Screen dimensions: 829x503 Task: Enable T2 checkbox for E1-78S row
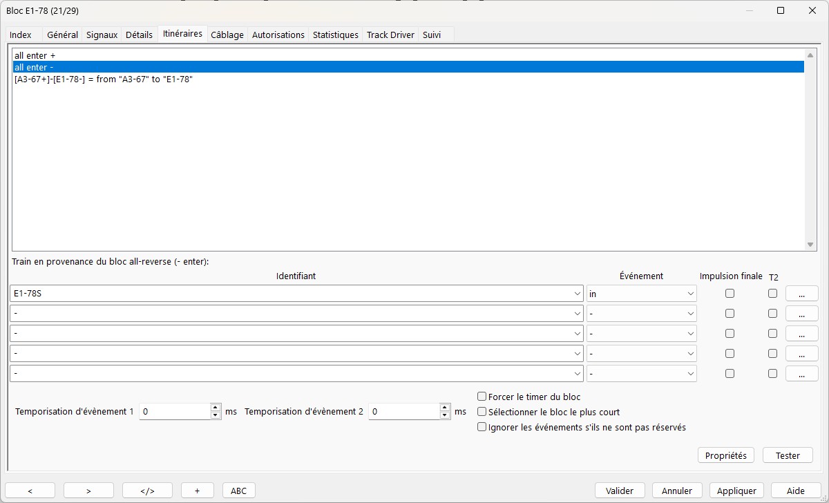[x=772, y=294]
